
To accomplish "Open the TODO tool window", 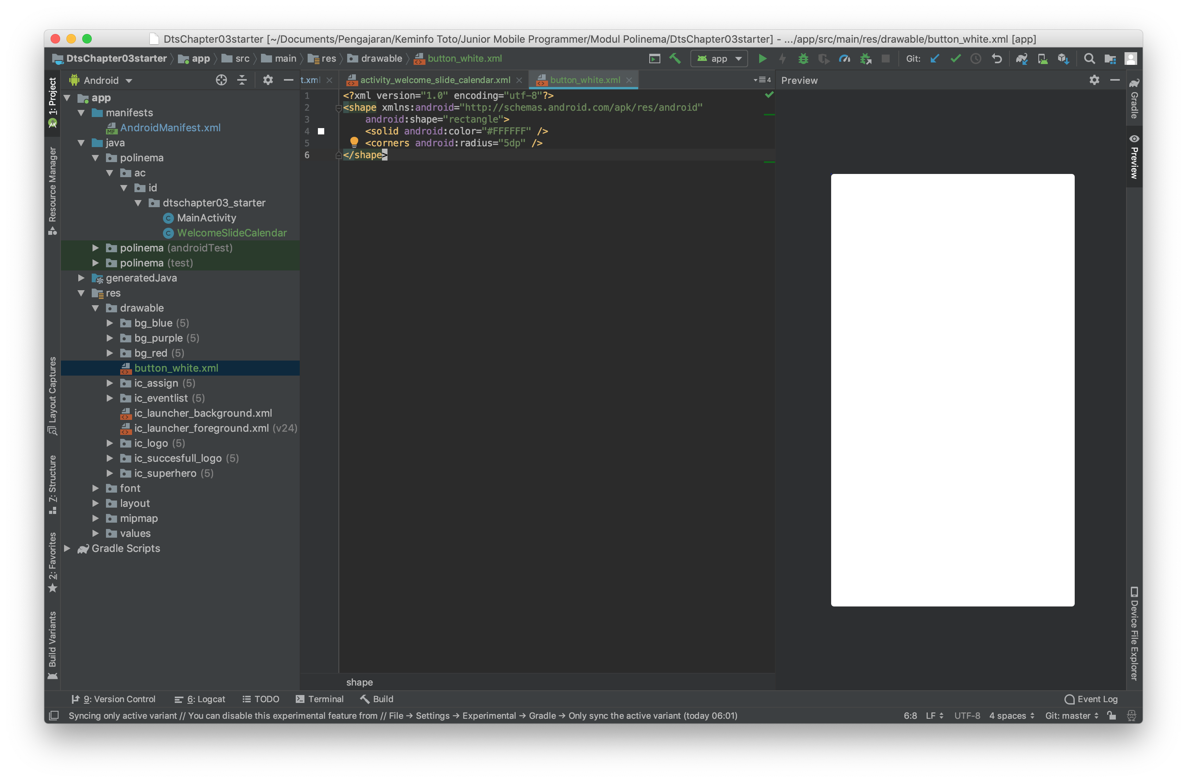I will (260, 699).
